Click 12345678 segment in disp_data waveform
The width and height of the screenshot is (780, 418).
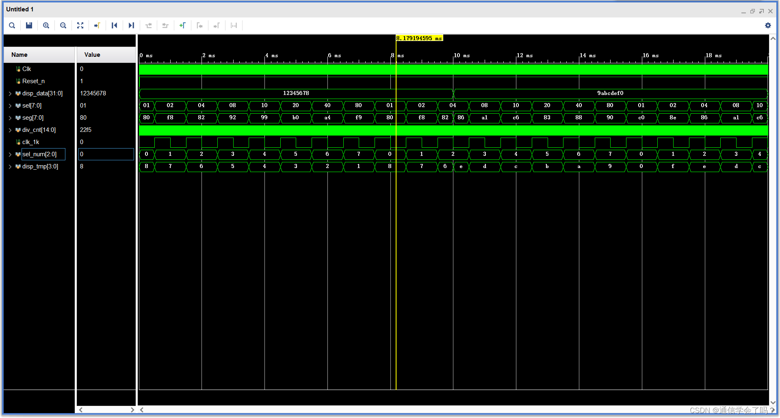(x=296, y=93)
